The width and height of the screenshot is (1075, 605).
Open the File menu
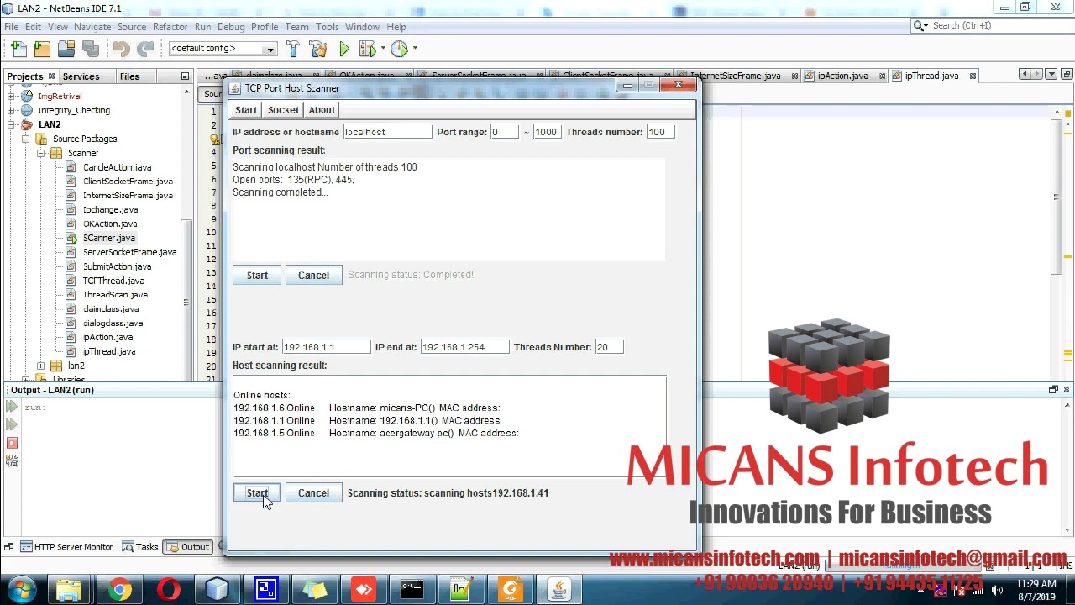click(x=11, y=27)
